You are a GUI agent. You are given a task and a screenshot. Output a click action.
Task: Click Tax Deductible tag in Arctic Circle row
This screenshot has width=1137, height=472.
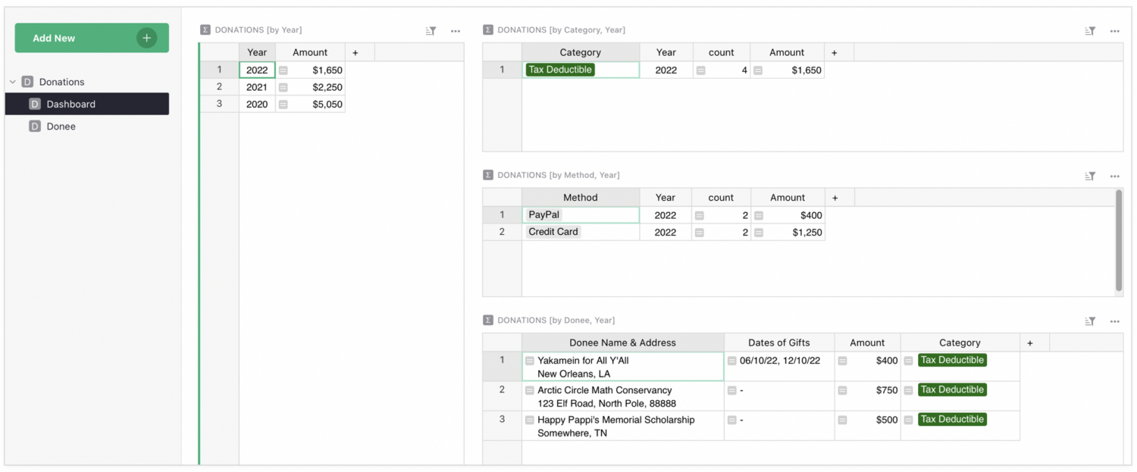952,389
